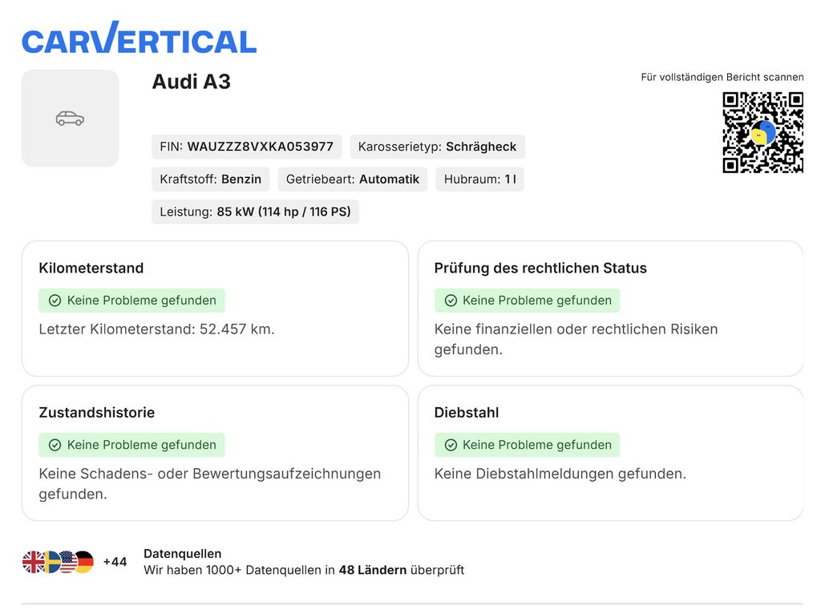
Task: Click the Getriebeart Automatik tag
Action: [x=353, y=179]
